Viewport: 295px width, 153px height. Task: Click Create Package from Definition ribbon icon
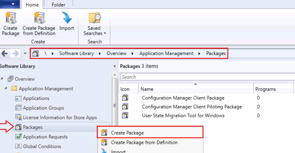[x=39, y=18]
